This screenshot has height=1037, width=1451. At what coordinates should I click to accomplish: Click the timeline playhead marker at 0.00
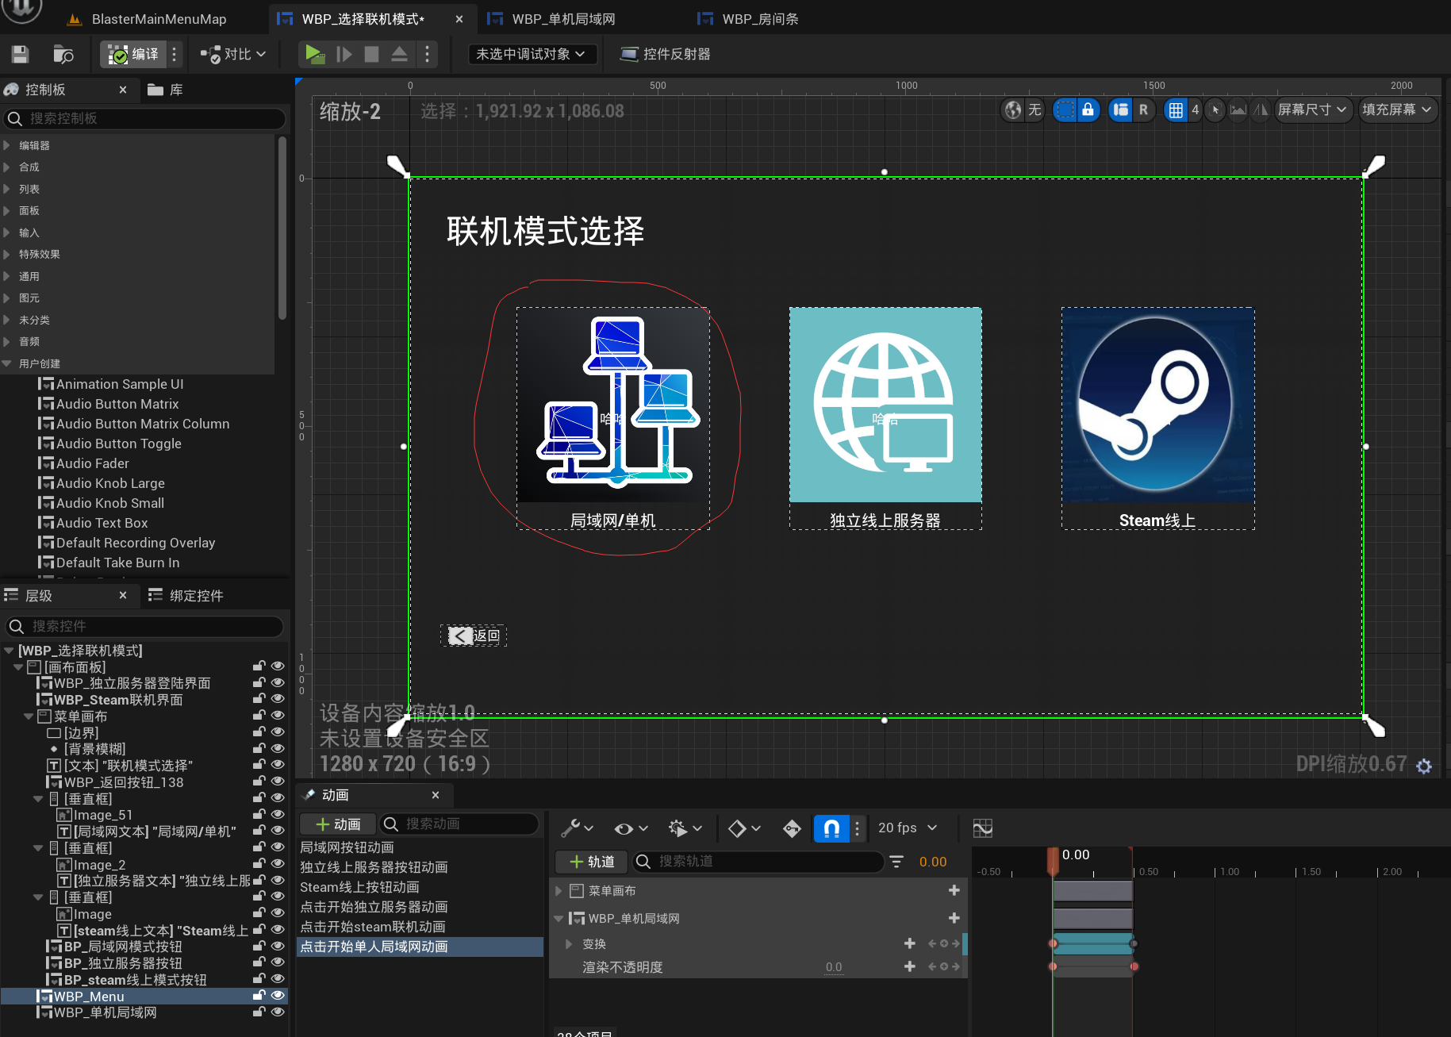[1053, 860]
